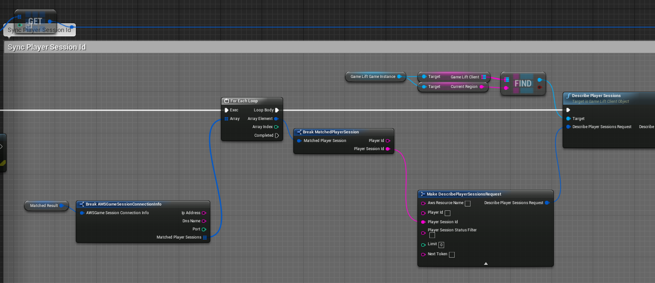Select the Matched Result variable node
The image size is (655, 283).
coord(44,206)
